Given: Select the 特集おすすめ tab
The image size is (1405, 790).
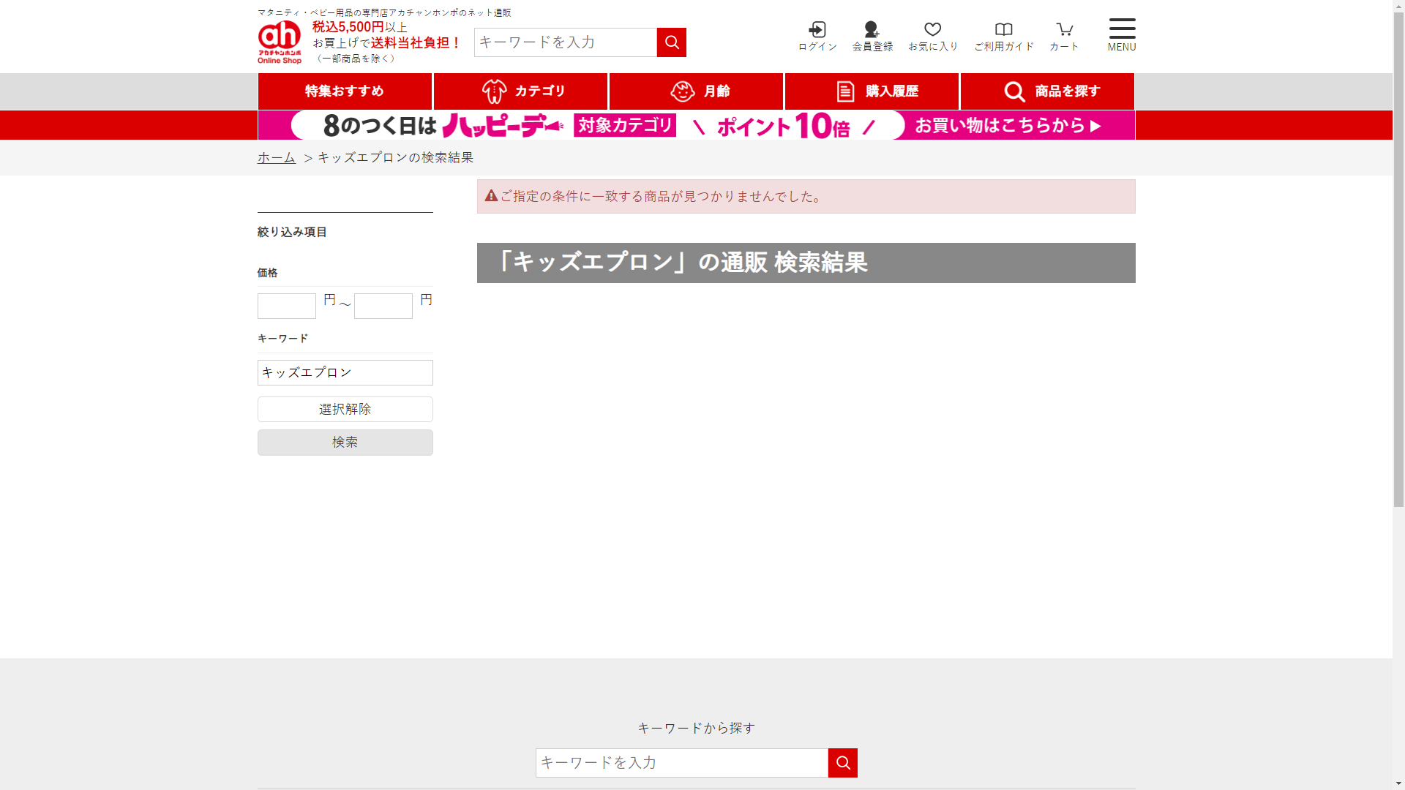Looking at the screenshot, I should 345,91.
